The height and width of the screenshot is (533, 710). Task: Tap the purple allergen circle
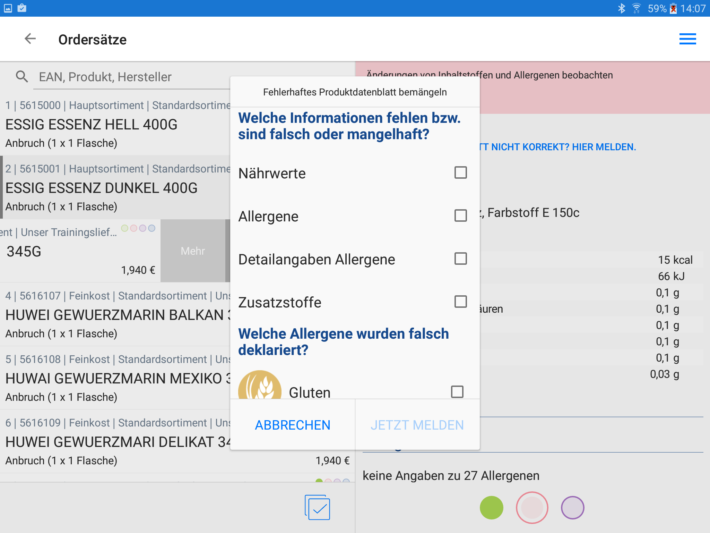coord(572,507)
